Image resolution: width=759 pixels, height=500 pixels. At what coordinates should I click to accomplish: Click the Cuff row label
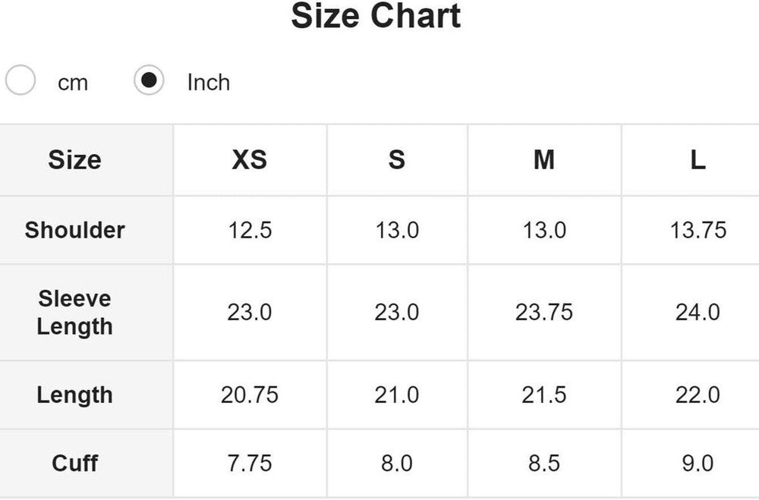tap(74, 463)
